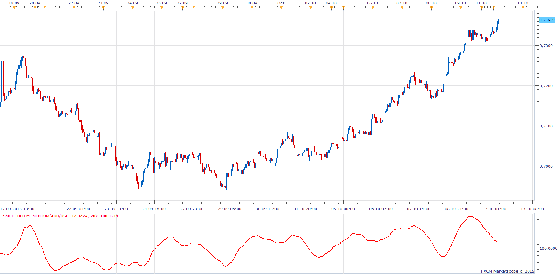
Task: Click the orange day marker under 25.09
Action: click(162, 8)
